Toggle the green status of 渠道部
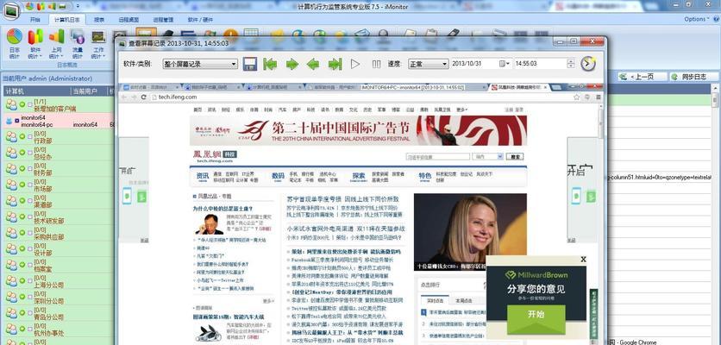The height and width of the screenshot is (345, 721). click(22, 201)
